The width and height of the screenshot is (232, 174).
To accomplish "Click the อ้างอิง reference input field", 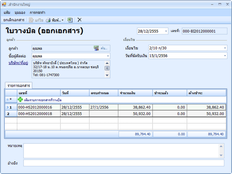I will point(124,163).
